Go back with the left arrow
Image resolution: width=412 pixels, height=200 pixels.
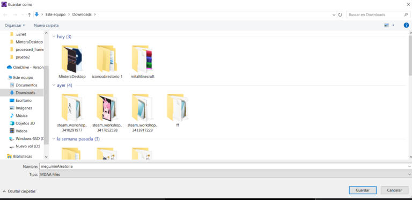coord(5,14)
